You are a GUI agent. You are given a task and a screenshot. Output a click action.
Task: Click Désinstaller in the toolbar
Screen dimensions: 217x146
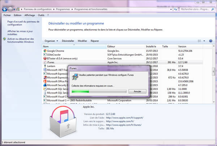click(68, 41)
